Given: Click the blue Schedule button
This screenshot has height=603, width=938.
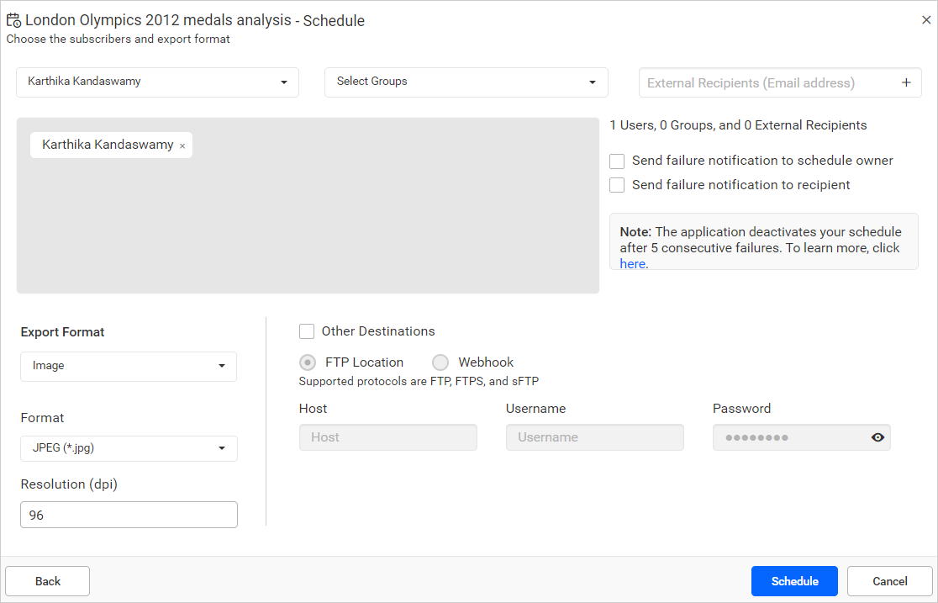Looking at the screenshot, I should [x=794, y=581].
